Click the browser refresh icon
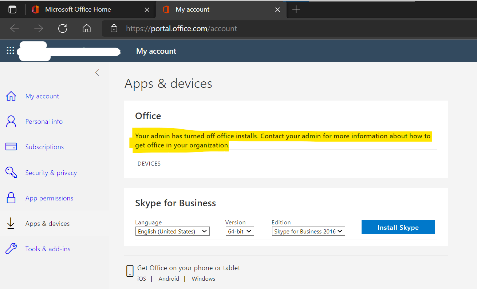The image size is (477, 289). (63, 28)
